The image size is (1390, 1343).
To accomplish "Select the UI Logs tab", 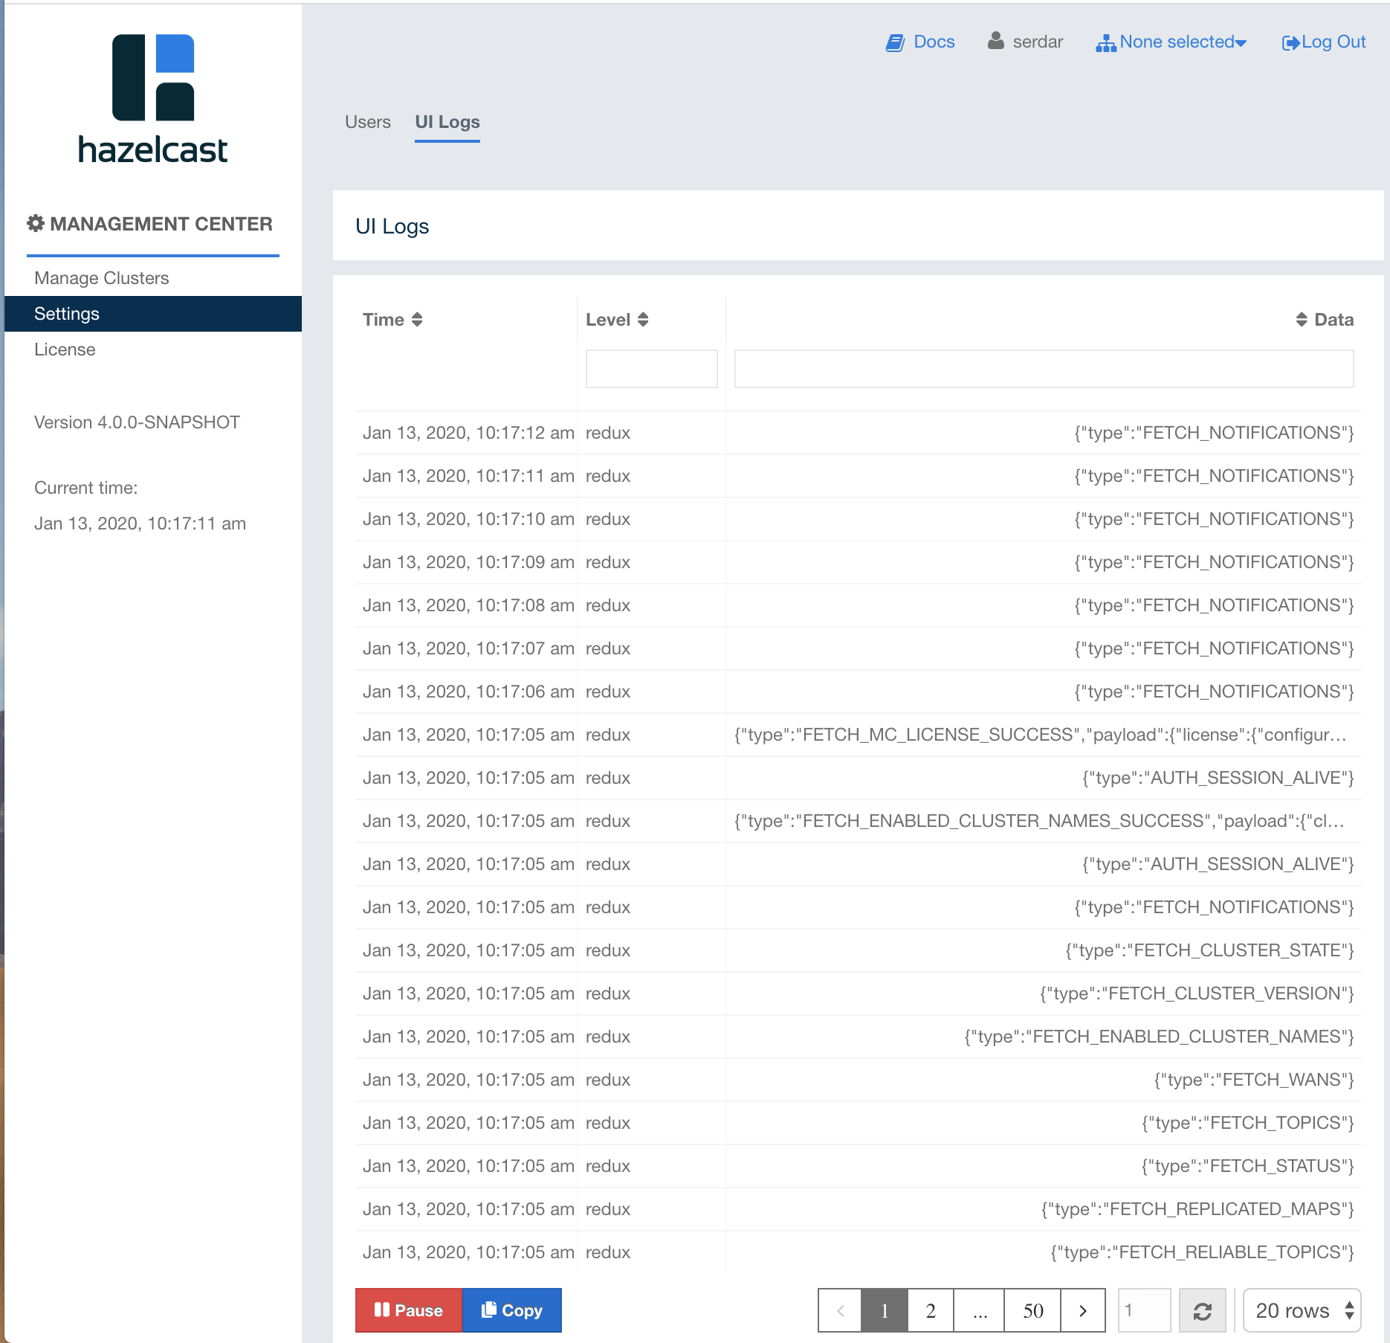I will tap(447, 122).
